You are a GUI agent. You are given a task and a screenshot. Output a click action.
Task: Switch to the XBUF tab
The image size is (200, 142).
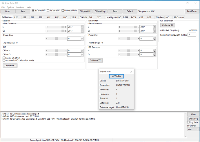click(x=74, y=17)
